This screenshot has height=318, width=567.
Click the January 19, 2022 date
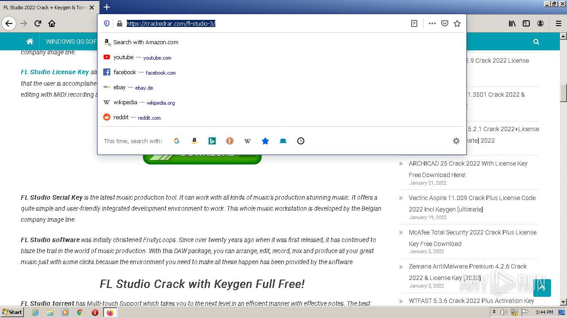(x=428, y=217)
